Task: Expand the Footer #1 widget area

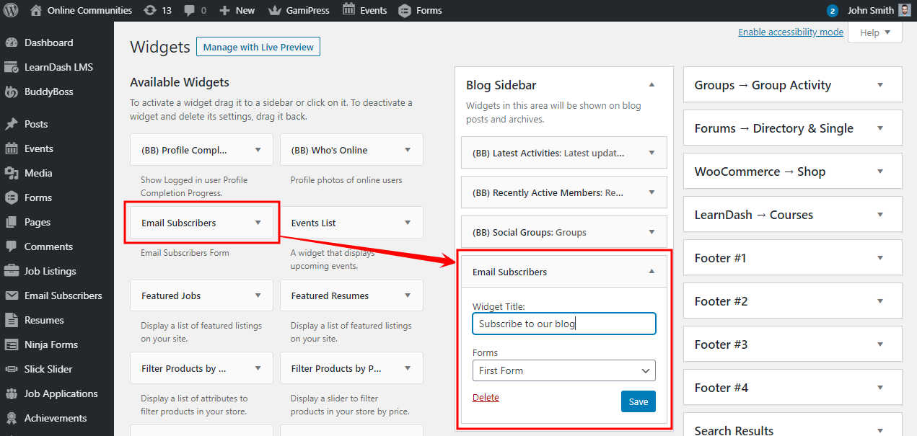Action: 791,257
